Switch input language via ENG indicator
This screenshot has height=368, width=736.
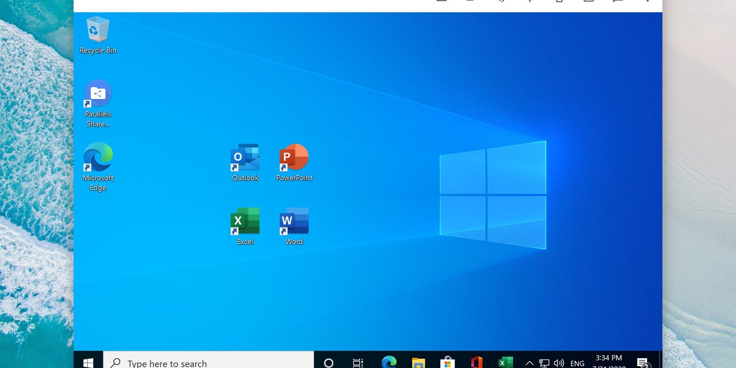(577, 363)
